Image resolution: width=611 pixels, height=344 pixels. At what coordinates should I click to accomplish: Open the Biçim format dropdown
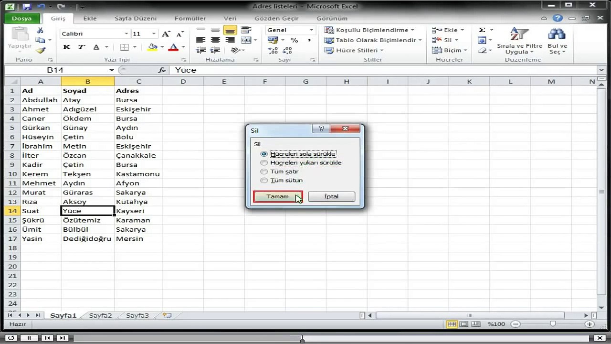(449, 50)
